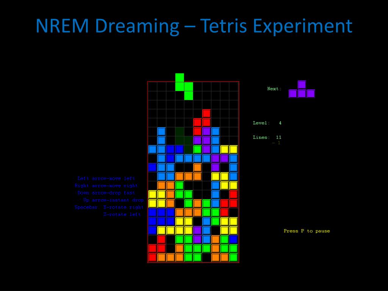The width and height of the screenshot is (388, 291).
Task: Click the purple T-shaped next piece preview
Action: (302, 89)
